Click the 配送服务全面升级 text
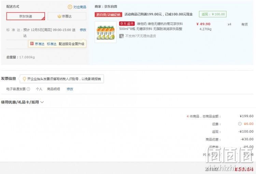Image resolution: width=256 pixels, height=174 pixels. click(x=72, y=44)
